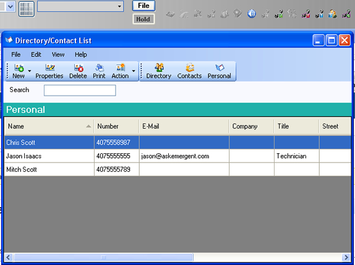This screenshot has width=355, height=265.
Task: Expand the Action dropdown arrow
Action: tap(134, 71)
